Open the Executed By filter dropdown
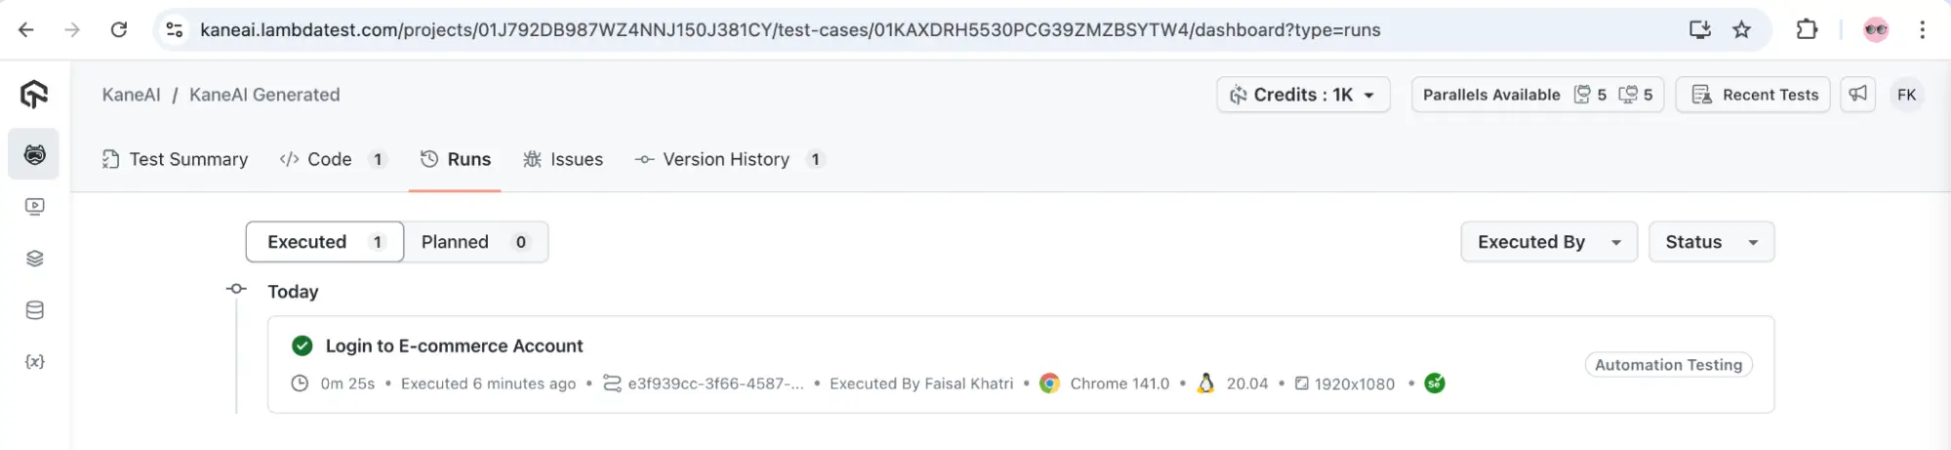The width and height of the screenshot is (1951, 450). (x=1548, y=242)
